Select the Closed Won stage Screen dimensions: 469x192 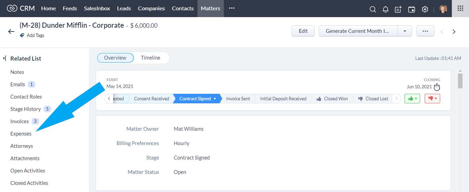click(x=332, y=99)
